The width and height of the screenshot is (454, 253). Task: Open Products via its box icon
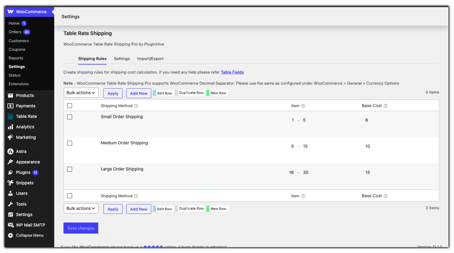[x=10, y=96]
